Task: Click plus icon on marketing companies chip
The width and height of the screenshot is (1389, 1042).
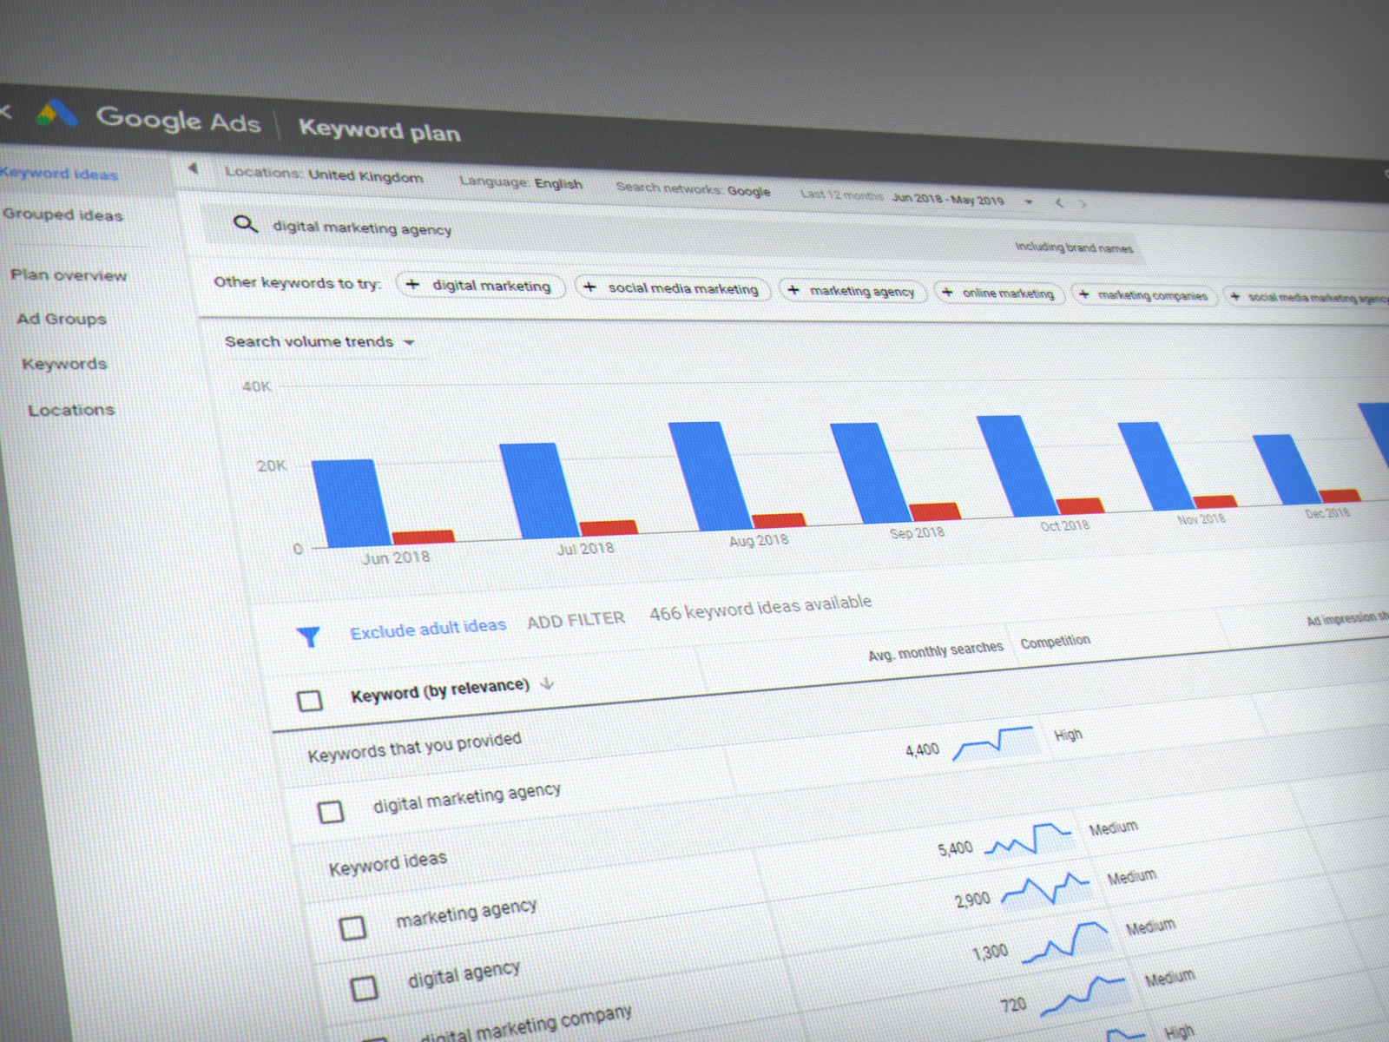Action: point(1083,294)
